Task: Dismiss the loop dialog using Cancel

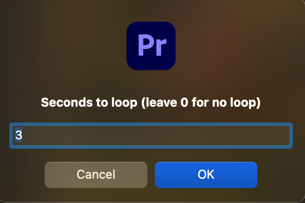Action: (x=96, y=174)
